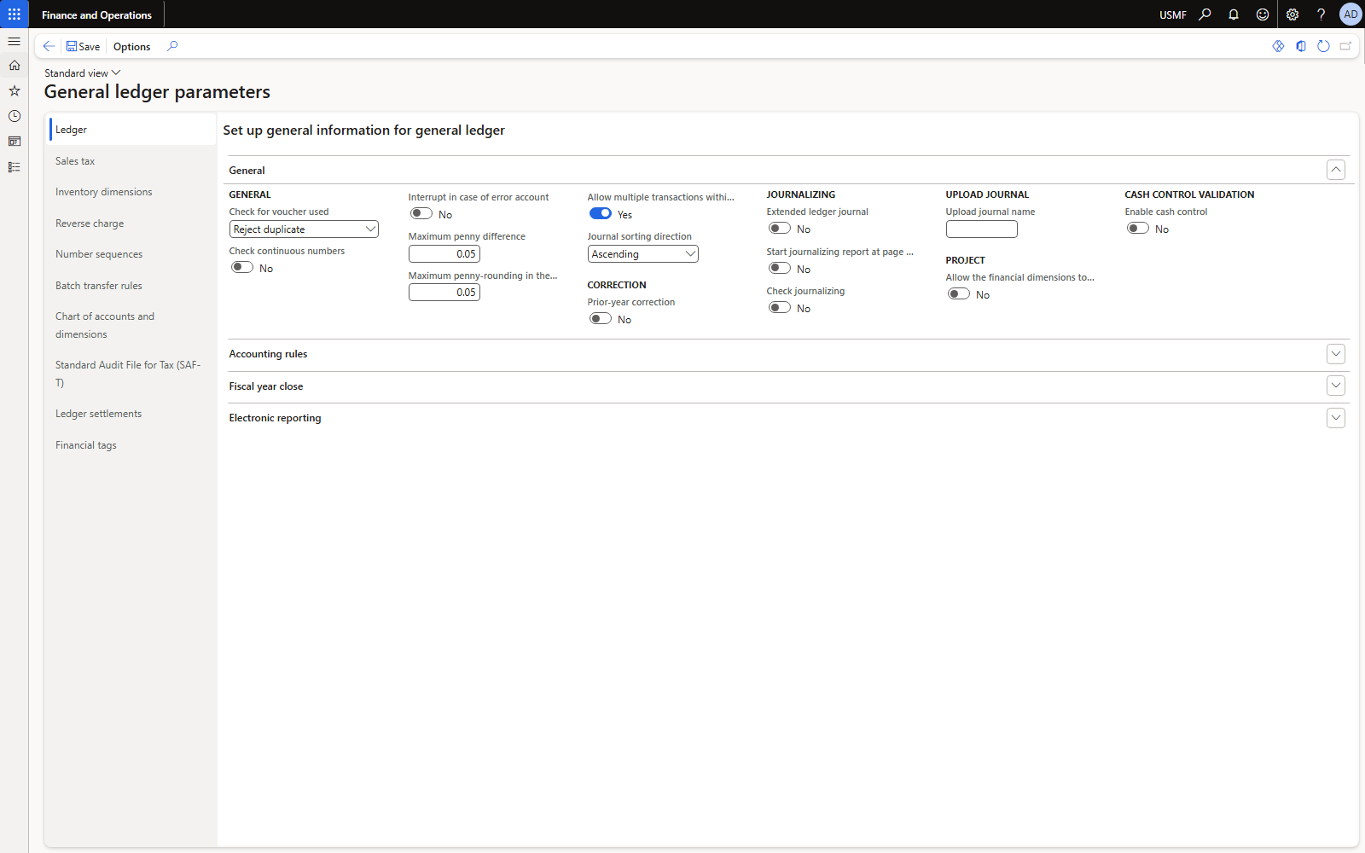Open the app launcher waffle menu
Viewport: 1365px width, 853px height.
pyautogui.click(x=15, y=15)
